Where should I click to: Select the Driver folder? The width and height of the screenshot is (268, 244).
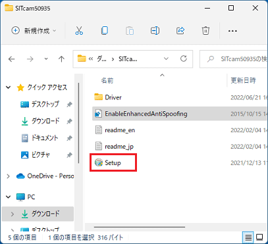113,97
